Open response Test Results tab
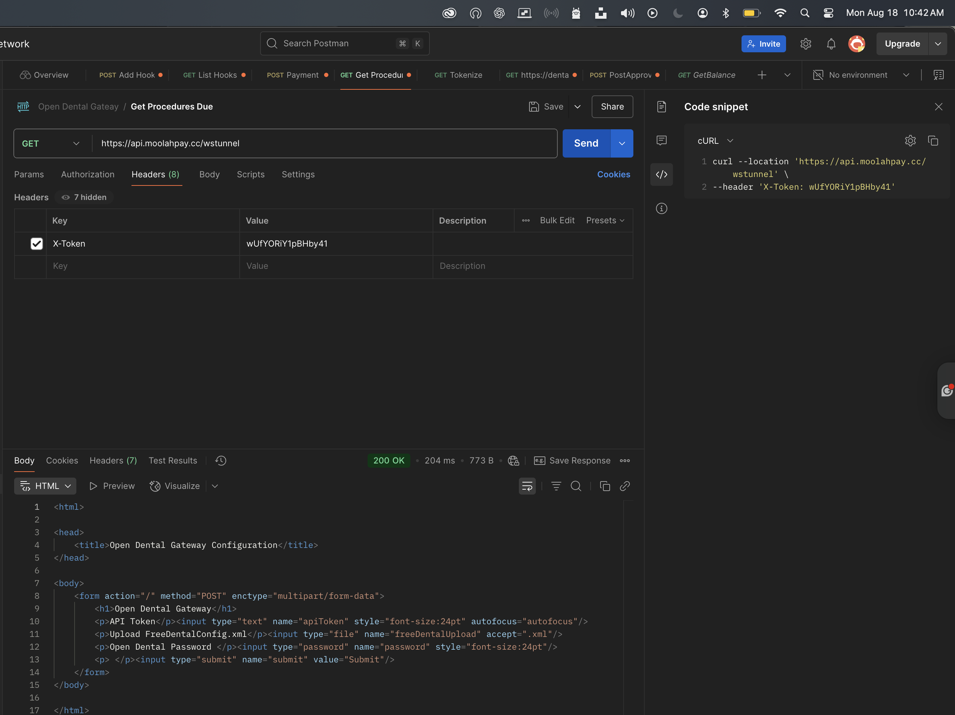 173,460
